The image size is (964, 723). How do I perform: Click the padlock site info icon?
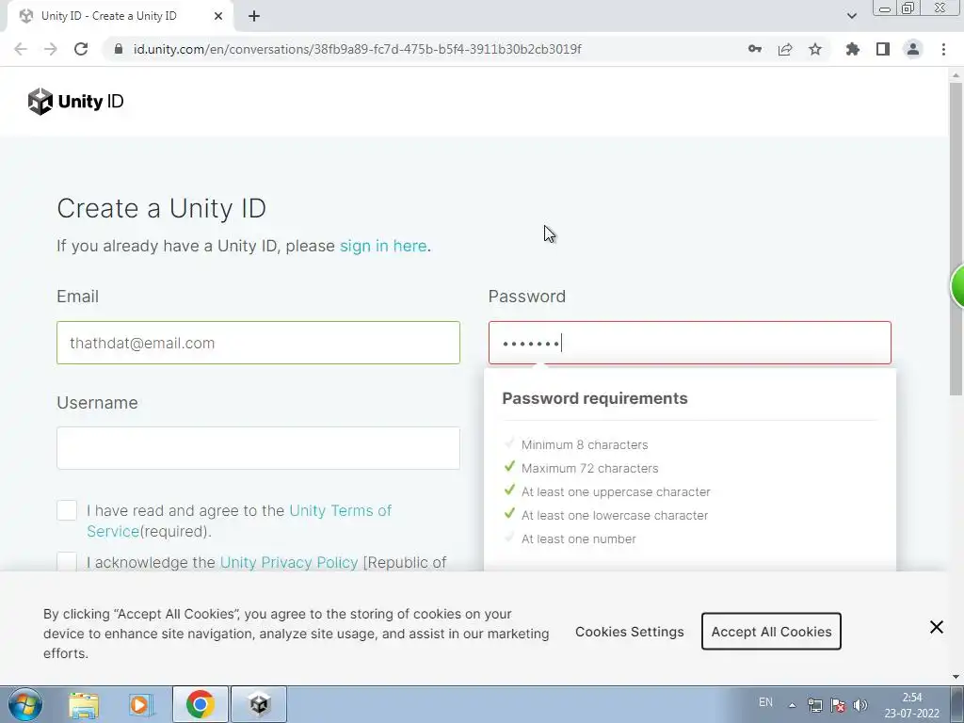[118, 49]
